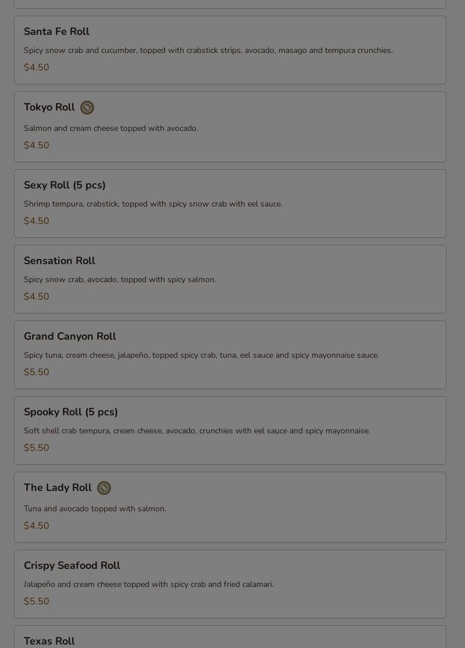The image size is (465, 648).
Task: Open Sexy Roll (5 pcs) menu item
Action: (65, 185)
